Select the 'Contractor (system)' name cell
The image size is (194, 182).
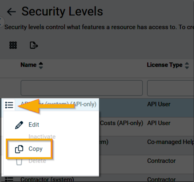[x=47, y=179]
